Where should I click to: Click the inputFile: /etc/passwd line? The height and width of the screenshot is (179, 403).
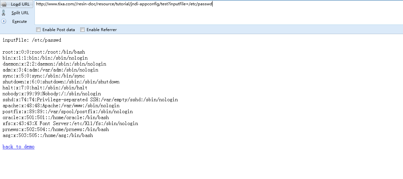click(32, 40)
